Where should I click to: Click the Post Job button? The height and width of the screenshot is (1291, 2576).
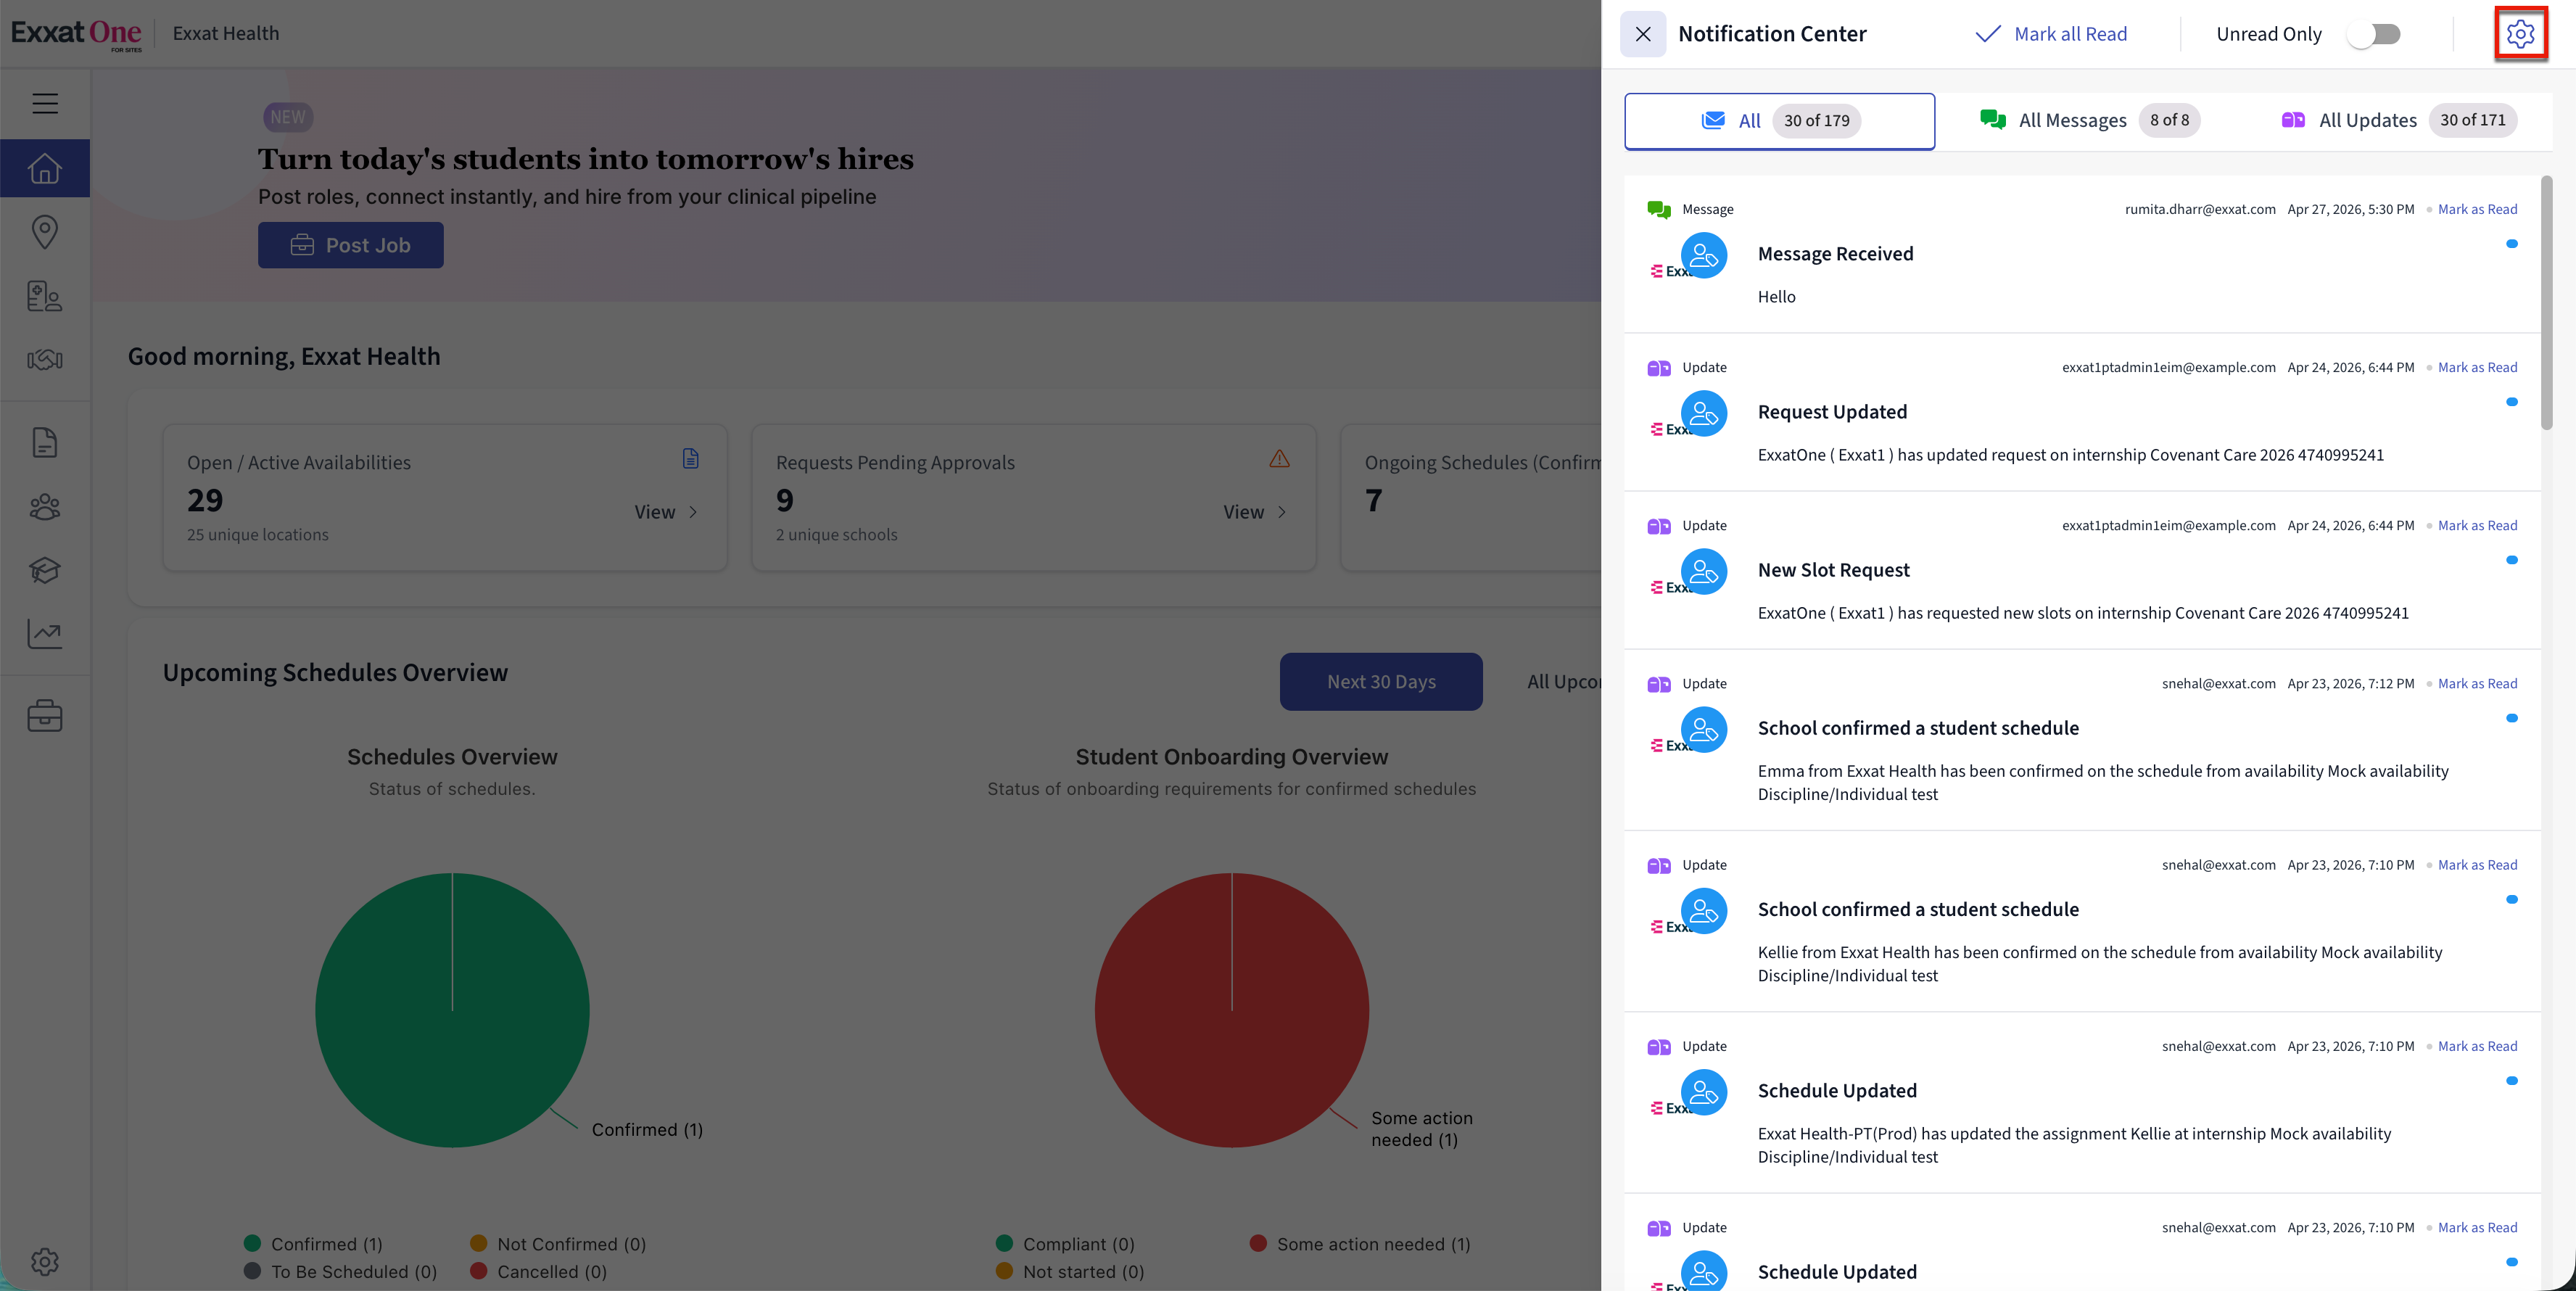pos(350,245)
